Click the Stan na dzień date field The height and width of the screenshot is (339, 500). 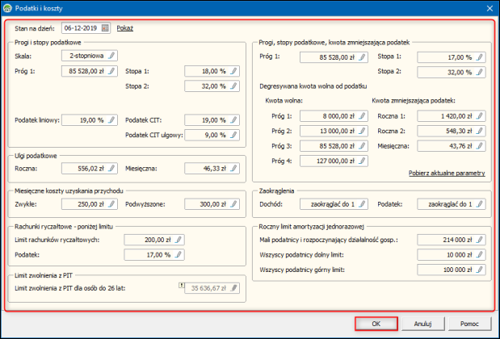coord(82,27)
